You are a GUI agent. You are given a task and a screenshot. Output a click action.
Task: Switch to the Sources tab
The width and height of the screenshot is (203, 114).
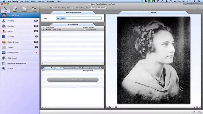coord(92,68)
